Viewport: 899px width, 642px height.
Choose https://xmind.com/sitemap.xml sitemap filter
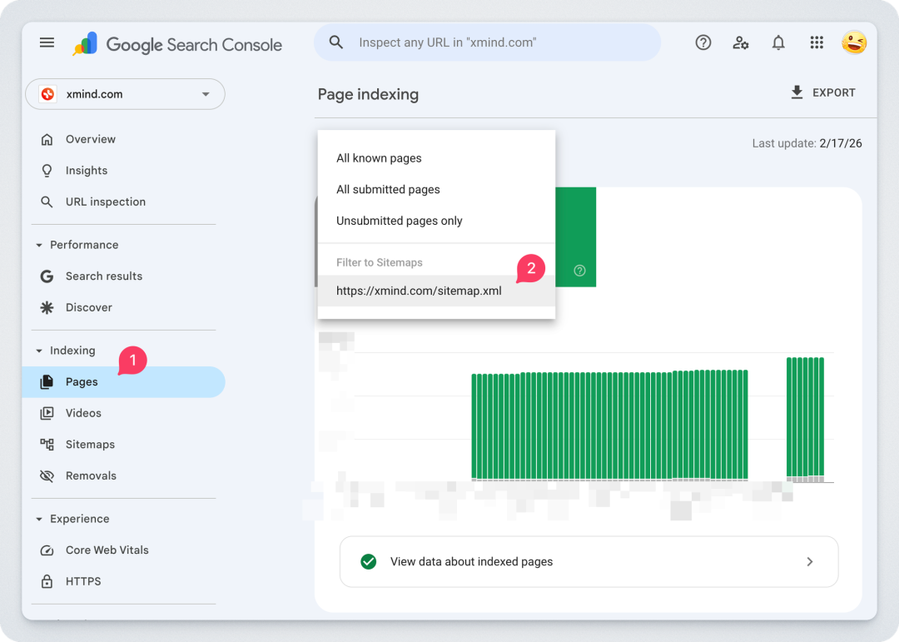pos(436,291)
